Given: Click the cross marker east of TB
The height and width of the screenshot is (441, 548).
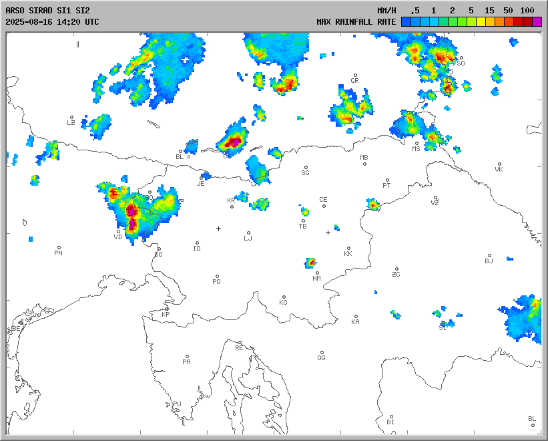Looking at the screenshot, I should (x=328, y=233).
